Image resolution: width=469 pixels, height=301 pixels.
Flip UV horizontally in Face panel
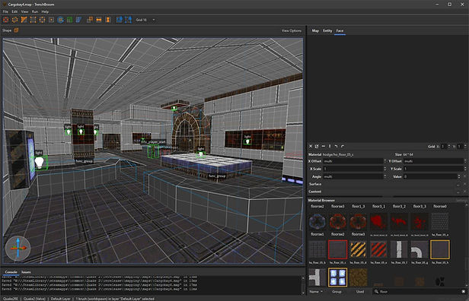click(x=324, y=146)
